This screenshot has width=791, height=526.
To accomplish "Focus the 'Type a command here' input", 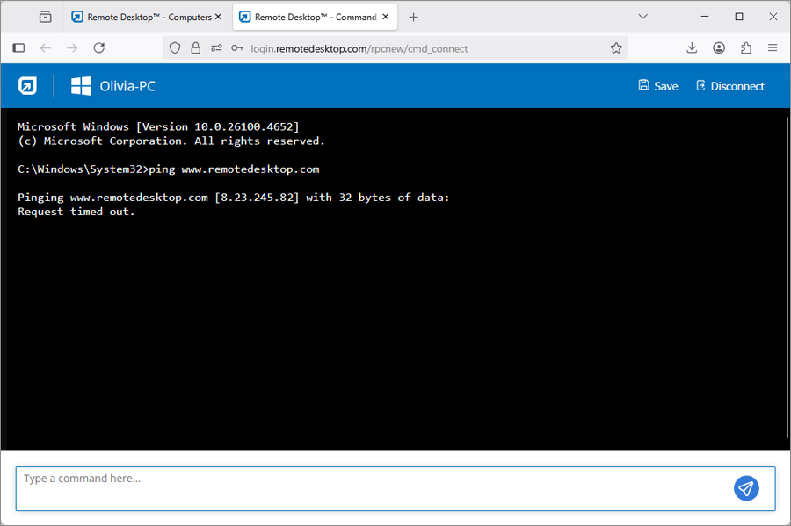I will [x=369, y=487].
